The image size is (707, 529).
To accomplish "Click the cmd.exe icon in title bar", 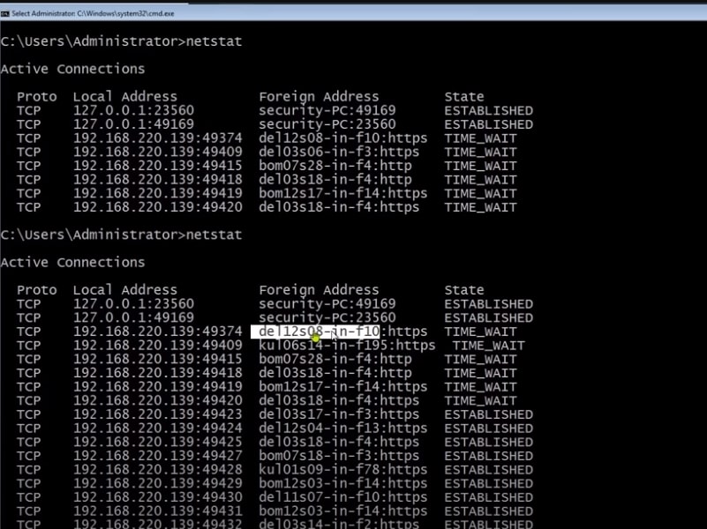I will 5,11.
